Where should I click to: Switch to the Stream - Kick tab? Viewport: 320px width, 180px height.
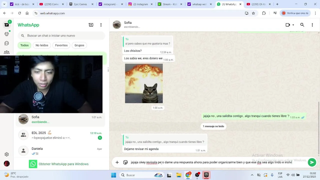[x=170, y=4]
